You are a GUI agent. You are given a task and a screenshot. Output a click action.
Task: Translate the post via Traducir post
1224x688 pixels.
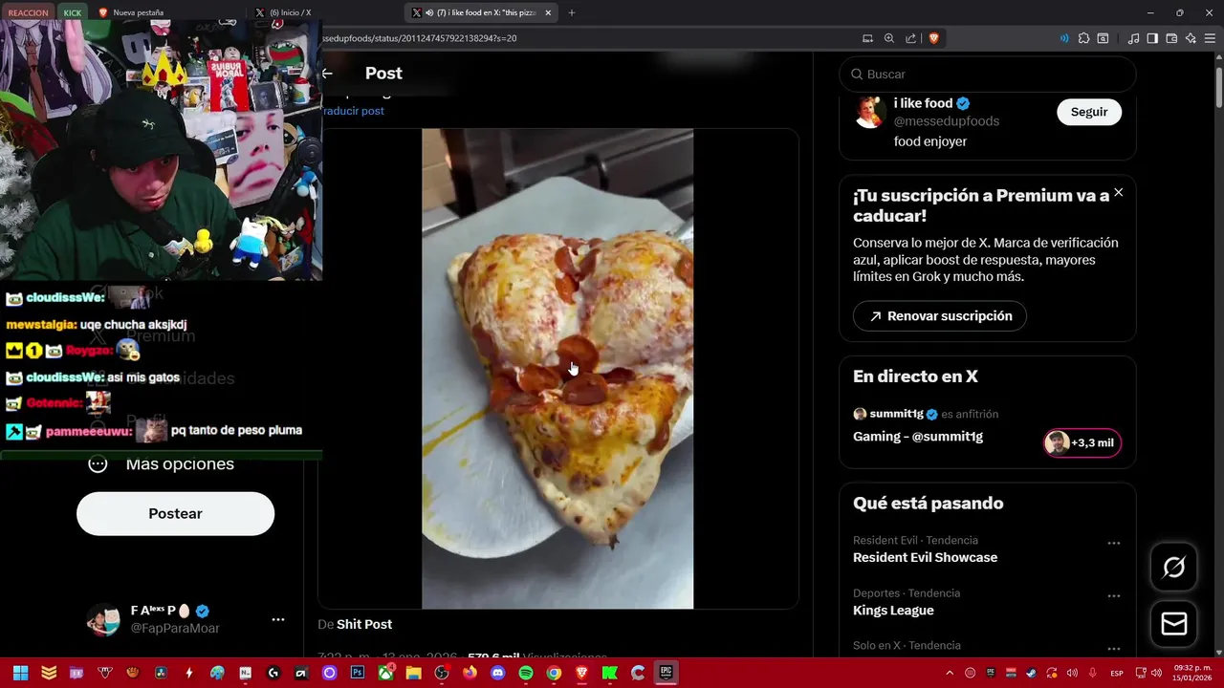click(x=352, y=111)
